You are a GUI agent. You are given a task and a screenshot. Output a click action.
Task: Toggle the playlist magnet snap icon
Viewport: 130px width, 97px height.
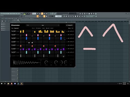click(3, 18)
